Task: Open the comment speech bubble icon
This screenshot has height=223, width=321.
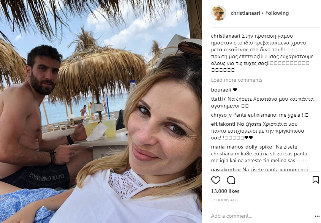Action: (231, 180)
